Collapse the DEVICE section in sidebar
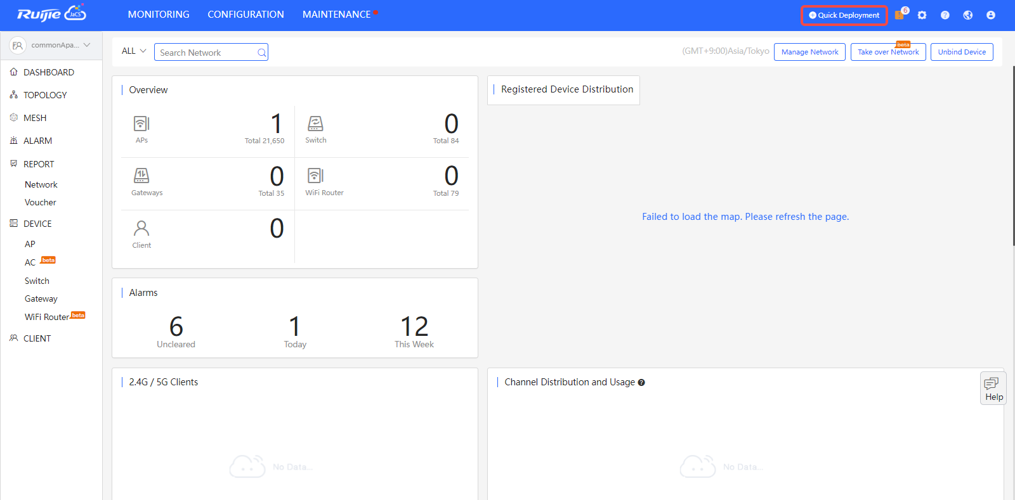Screen dimensions: 1015x500 37,224
